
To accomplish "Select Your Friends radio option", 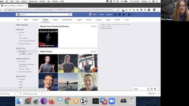I will tap(17, 38).
